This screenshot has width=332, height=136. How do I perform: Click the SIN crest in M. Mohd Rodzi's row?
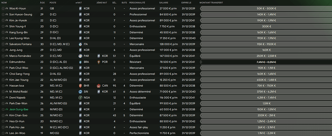(80, 92)
